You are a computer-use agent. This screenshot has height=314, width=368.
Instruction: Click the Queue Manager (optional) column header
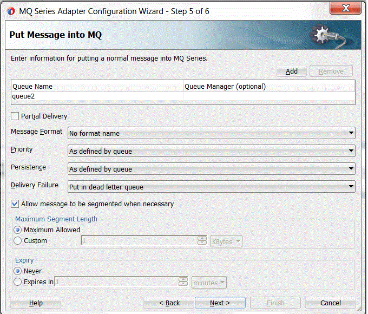[269, 86]
